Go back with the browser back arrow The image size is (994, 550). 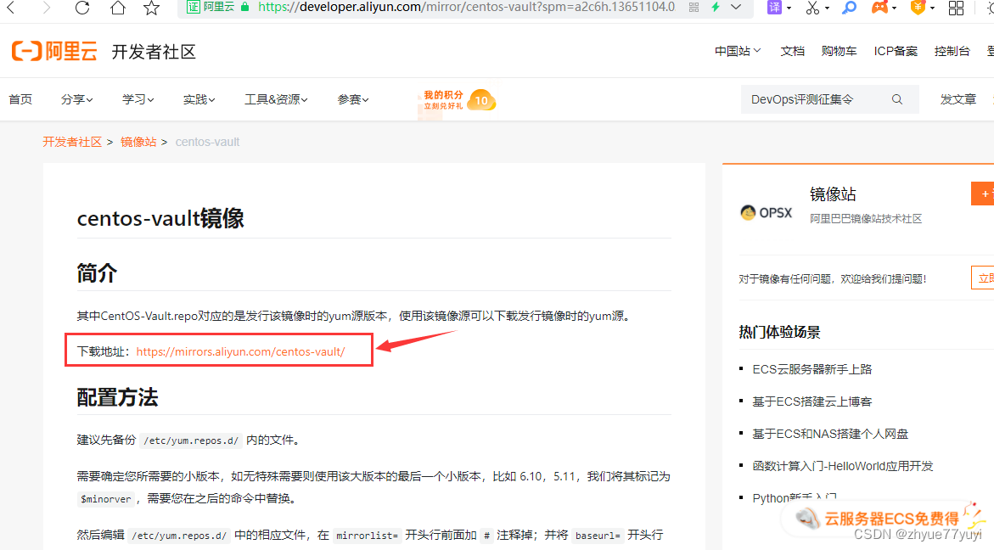click(x=11, y=8)
